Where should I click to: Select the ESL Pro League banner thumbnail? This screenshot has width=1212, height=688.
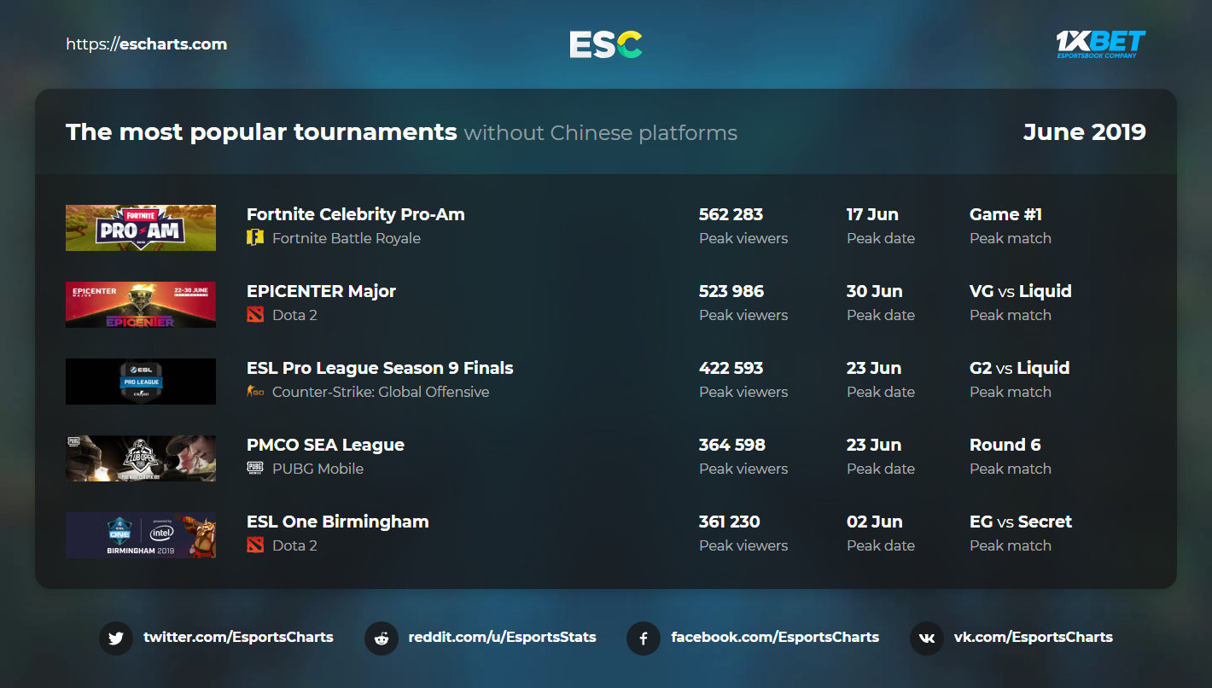pyautogui.click(x=141, y=382)
